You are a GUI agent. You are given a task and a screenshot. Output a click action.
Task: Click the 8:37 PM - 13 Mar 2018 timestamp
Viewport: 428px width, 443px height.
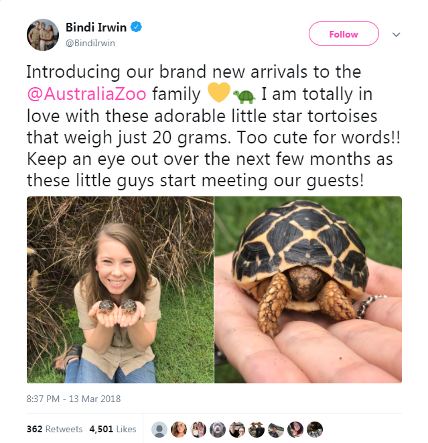click(74, 399)
